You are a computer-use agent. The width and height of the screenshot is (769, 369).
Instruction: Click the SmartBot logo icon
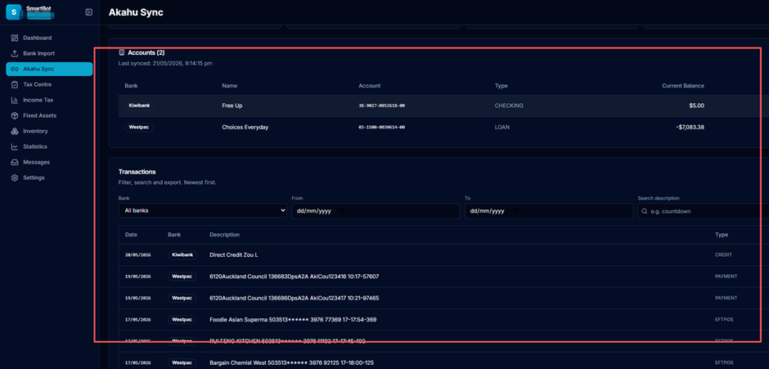point(14,11)
